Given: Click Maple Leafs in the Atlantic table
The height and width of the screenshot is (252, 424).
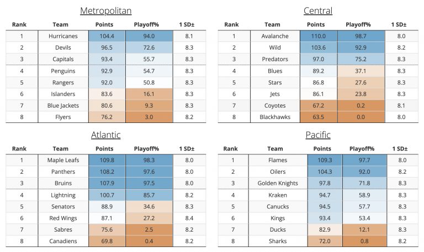Looking at the screenshot, I should click(x=61, y=160).
